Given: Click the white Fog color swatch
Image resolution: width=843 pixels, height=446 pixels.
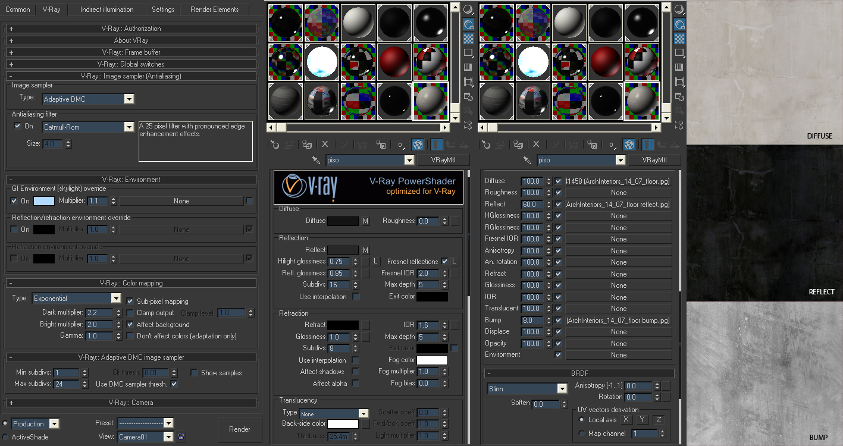Looking at the screenshot, I should [432, 360].
